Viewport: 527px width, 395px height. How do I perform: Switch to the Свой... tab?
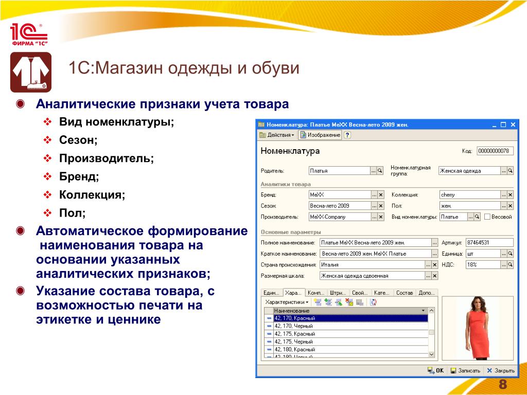pos(360,293)
